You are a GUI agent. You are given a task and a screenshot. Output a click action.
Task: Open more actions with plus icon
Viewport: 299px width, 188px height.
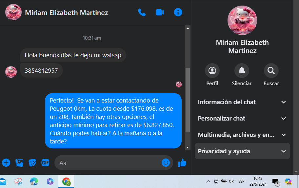pos(6,163)
